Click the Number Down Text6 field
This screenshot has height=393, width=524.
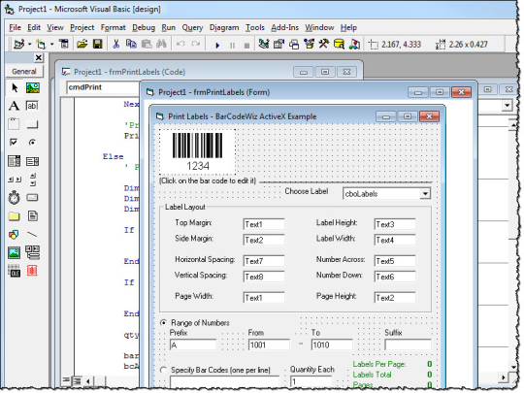[x=395, y=277]
